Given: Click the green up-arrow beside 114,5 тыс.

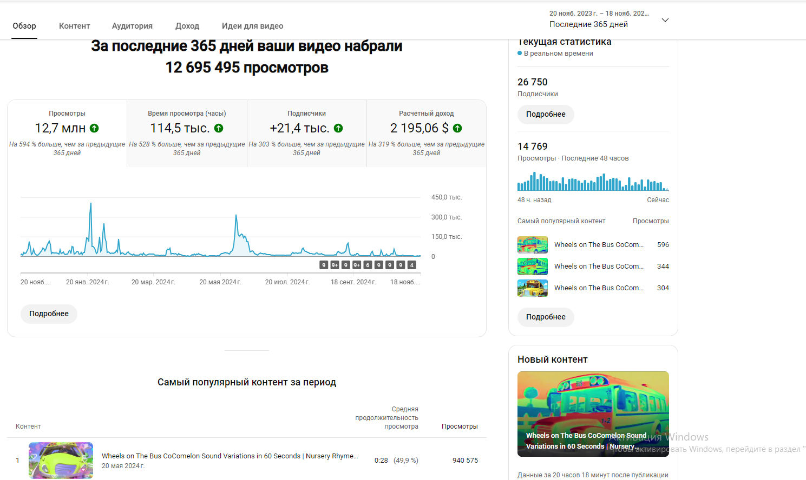Looking at the screenshot, I should [219, 128].
